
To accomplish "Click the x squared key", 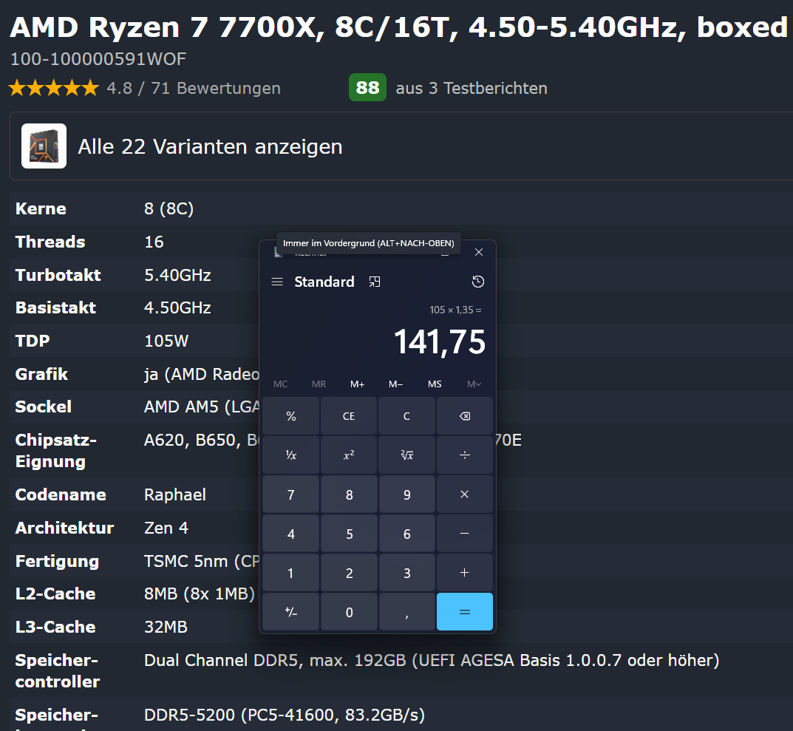I will (x=349, y=455).
